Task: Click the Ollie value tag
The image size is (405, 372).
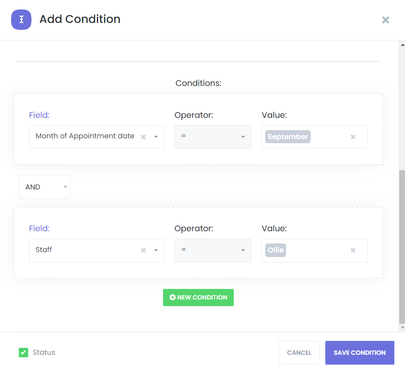Action: click(x=275, y=250)
